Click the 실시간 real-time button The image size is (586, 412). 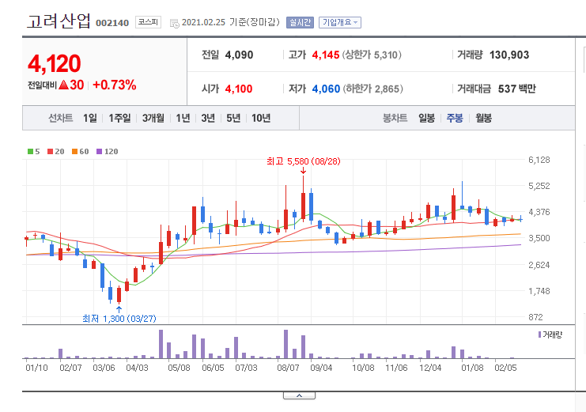tap(300, 22)
